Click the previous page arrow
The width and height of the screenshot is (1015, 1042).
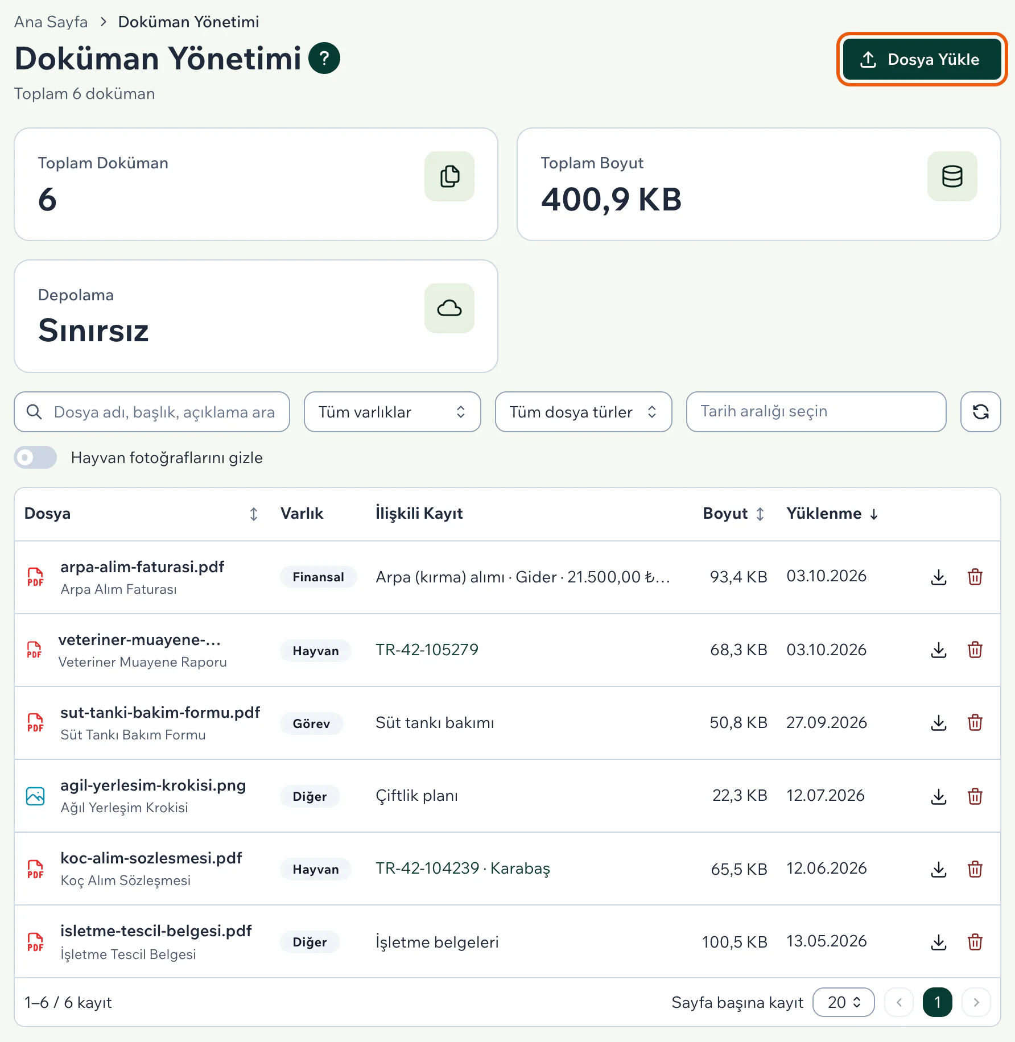click(x=899, y=1002)
